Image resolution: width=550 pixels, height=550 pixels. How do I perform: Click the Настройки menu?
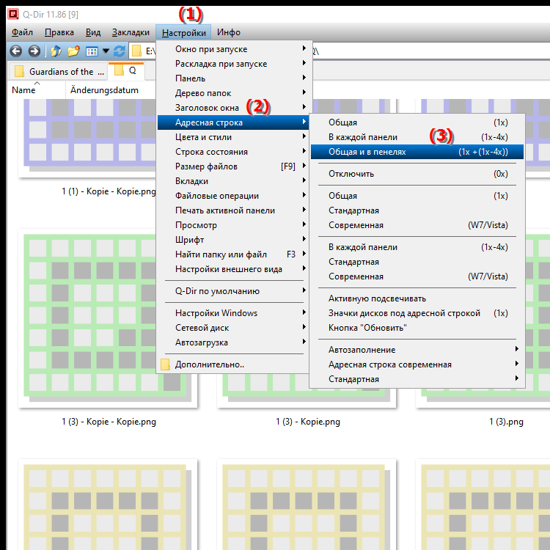tap(183, 32)
